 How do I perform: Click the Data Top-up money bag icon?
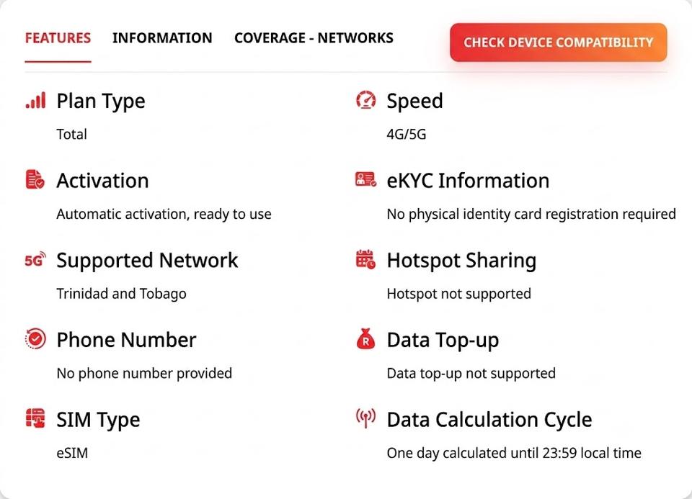tap(366, 339)
